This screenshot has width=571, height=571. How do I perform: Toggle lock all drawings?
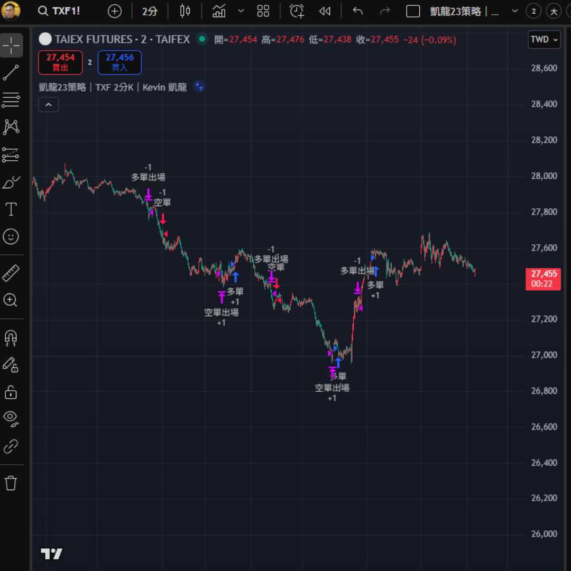11,392
